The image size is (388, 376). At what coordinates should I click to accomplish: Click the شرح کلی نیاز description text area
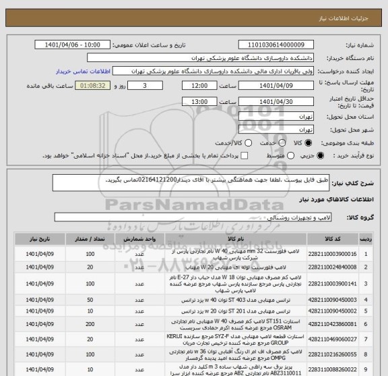pyautogui.click(x=191, y=183)
